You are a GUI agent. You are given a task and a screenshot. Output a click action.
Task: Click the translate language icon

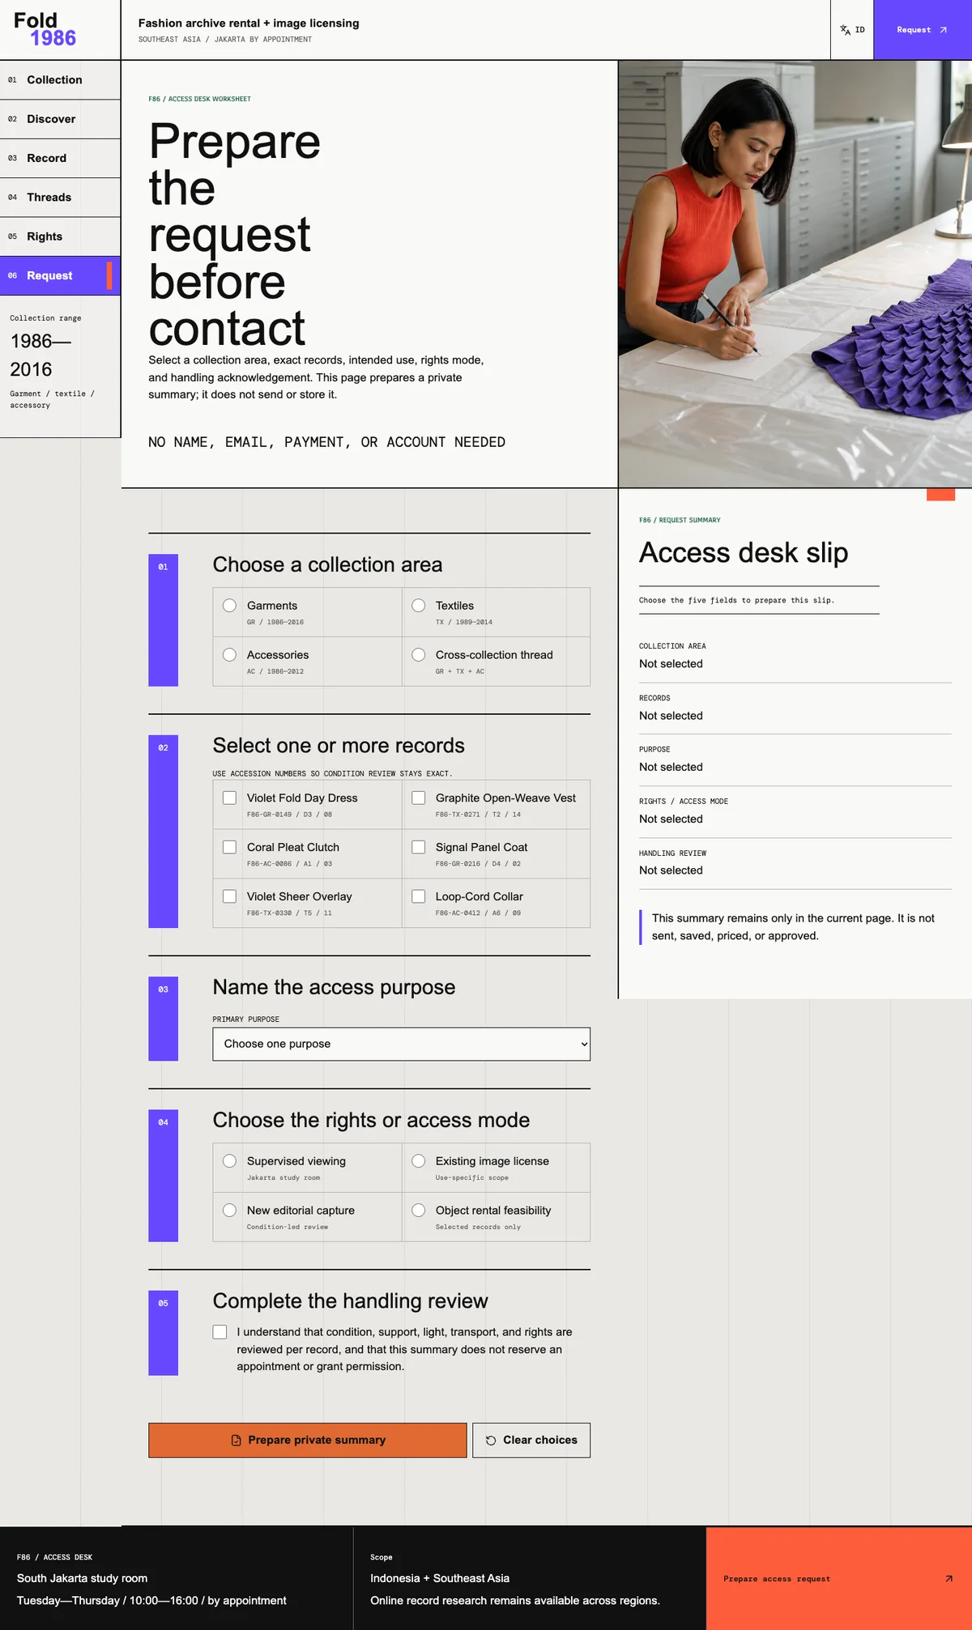tap(845, 30)
